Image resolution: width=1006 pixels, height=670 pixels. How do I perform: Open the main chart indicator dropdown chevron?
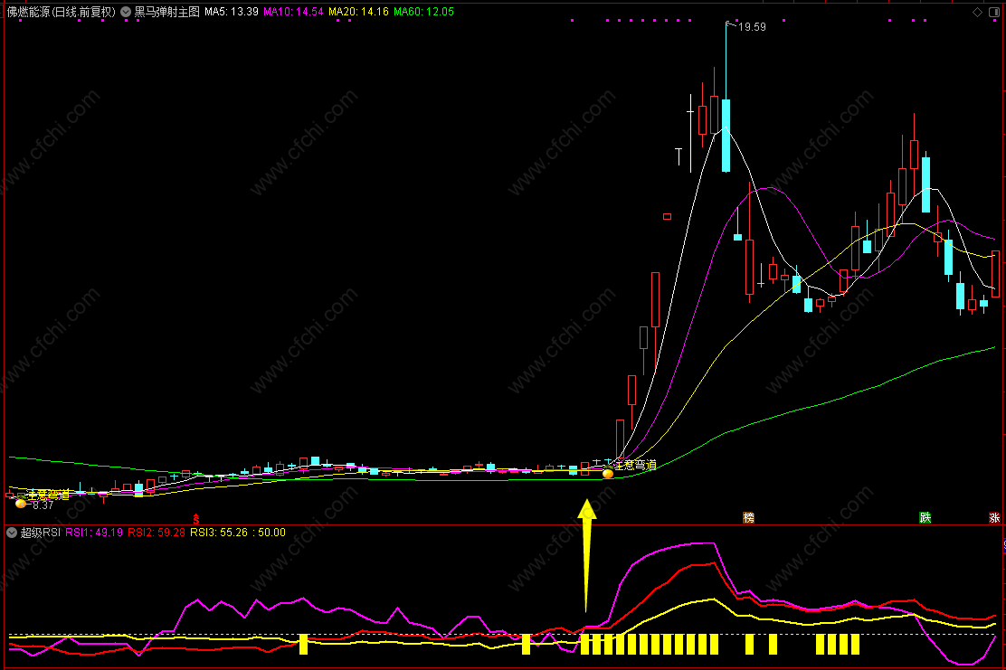point(126,12)
